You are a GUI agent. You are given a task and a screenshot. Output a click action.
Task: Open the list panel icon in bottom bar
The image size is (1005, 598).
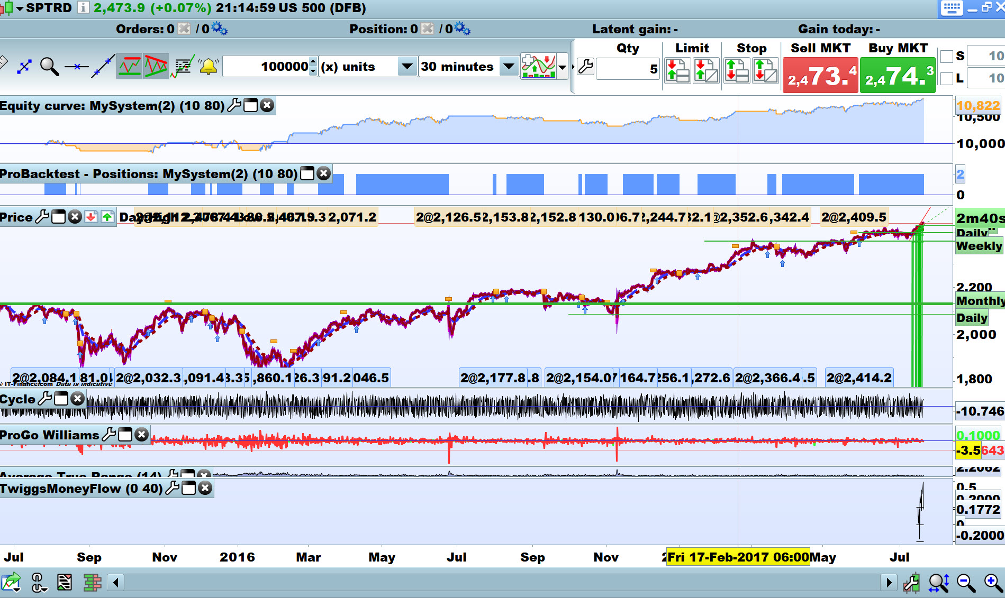pyautogui.click(x=65, y=583)
